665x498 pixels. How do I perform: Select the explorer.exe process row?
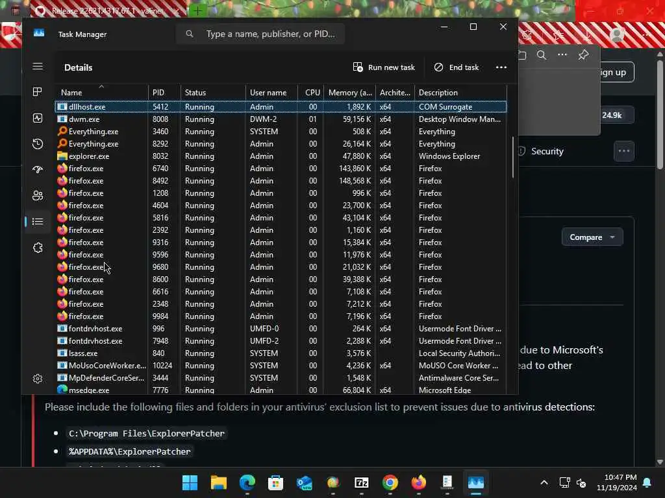click(x=281, y=156)
